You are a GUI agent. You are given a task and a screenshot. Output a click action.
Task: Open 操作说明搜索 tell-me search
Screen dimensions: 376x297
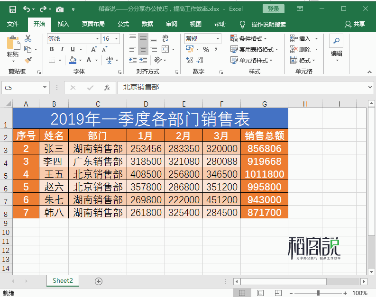tap(268, 24)
